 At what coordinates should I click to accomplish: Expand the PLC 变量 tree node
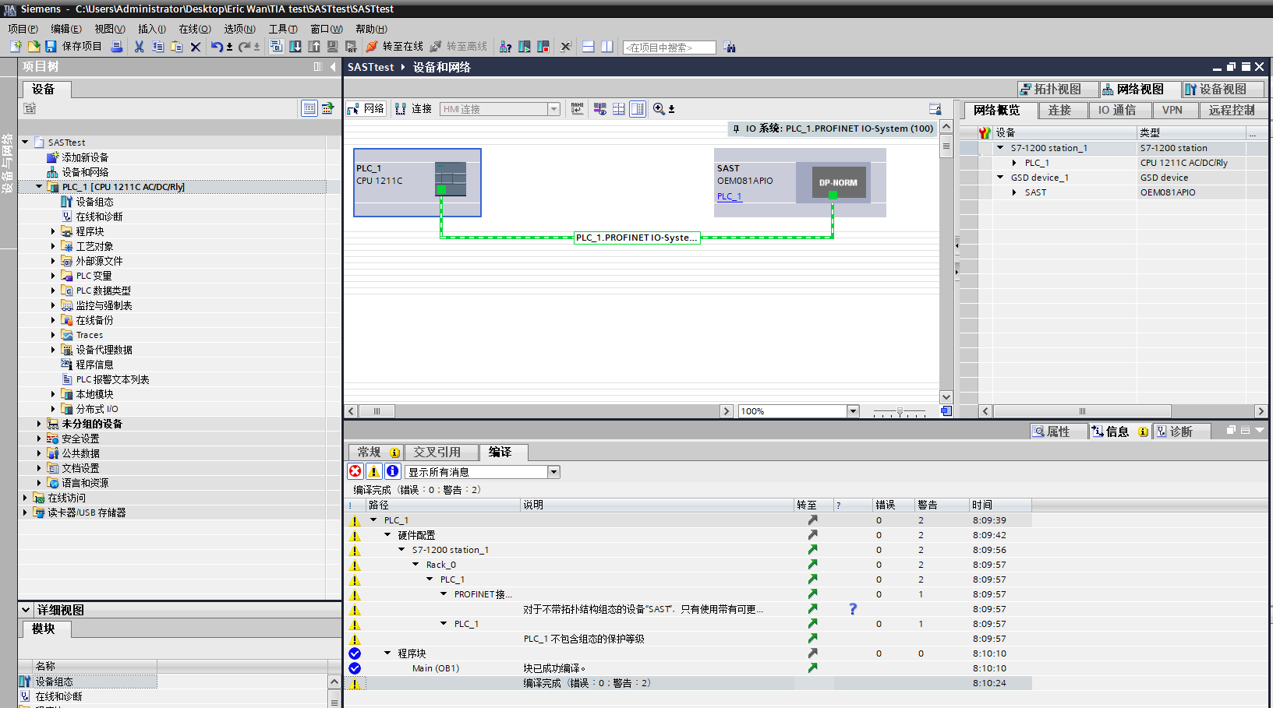[53, 276]
